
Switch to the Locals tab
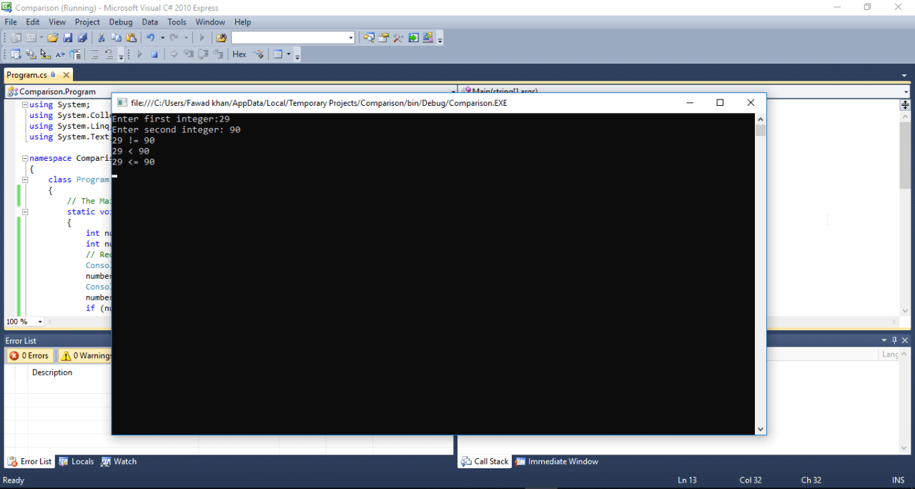[76, 461]
